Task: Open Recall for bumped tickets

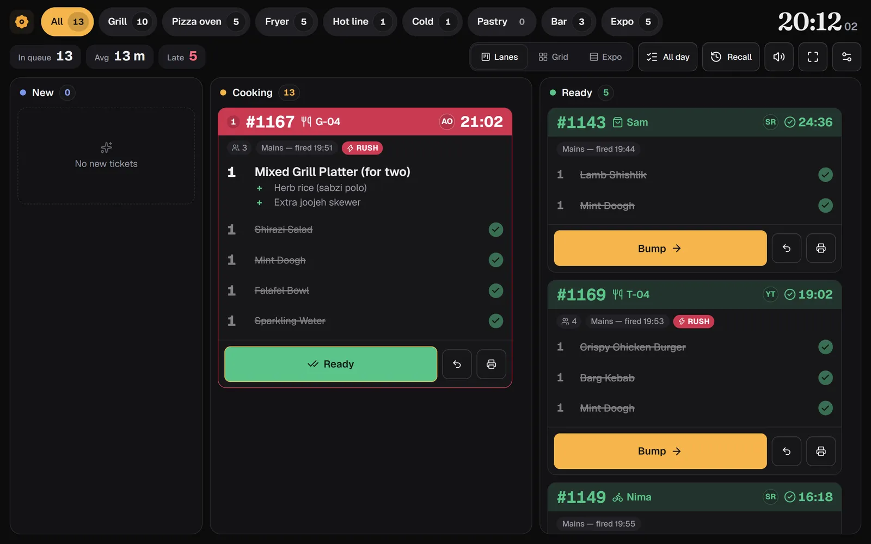Action: (x=731, y=57)
